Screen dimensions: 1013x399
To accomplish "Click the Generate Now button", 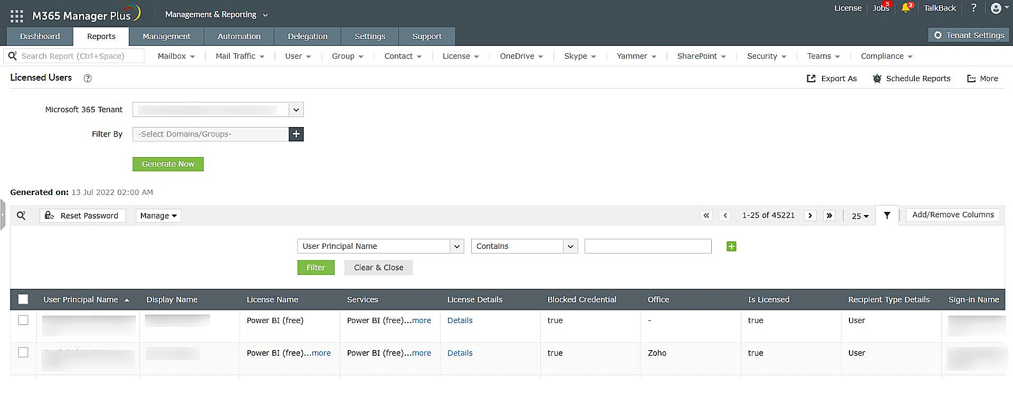I will click(x=168, y=164).
